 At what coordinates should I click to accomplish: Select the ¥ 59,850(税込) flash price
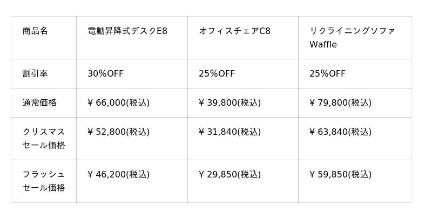coord(341,175)
